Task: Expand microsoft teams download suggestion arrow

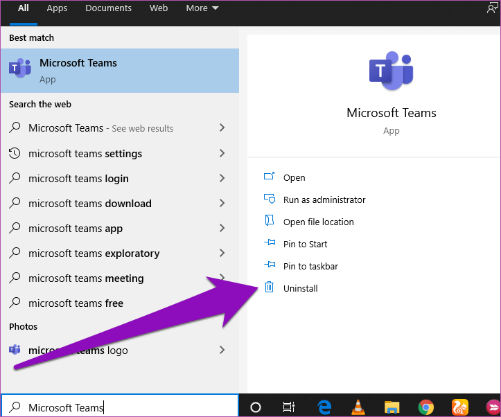Action: pyautogui.click(x=222, y=204)
